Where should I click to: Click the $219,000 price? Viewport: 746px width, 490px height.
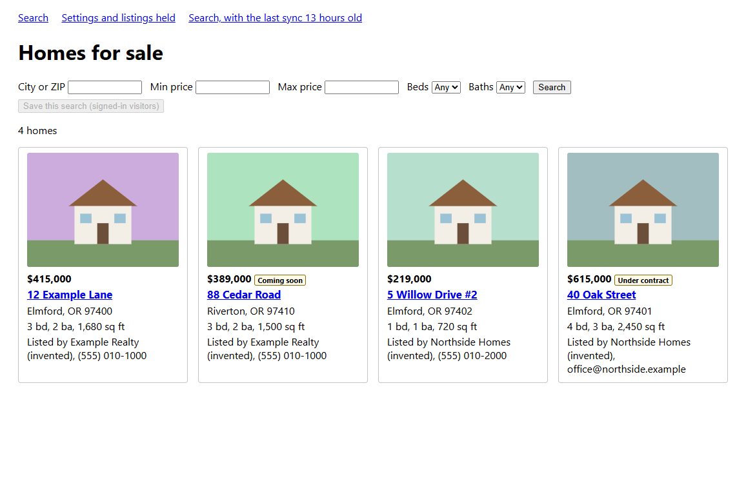tap(409, 279)
